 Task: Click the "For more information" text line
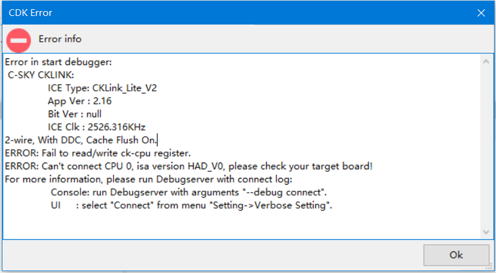[x=148, y=179]
